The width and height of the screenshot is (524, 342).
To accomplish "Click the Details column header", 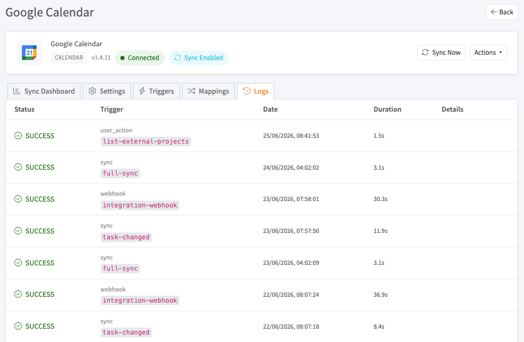I will pyautogui.click(x=453, y=109).
